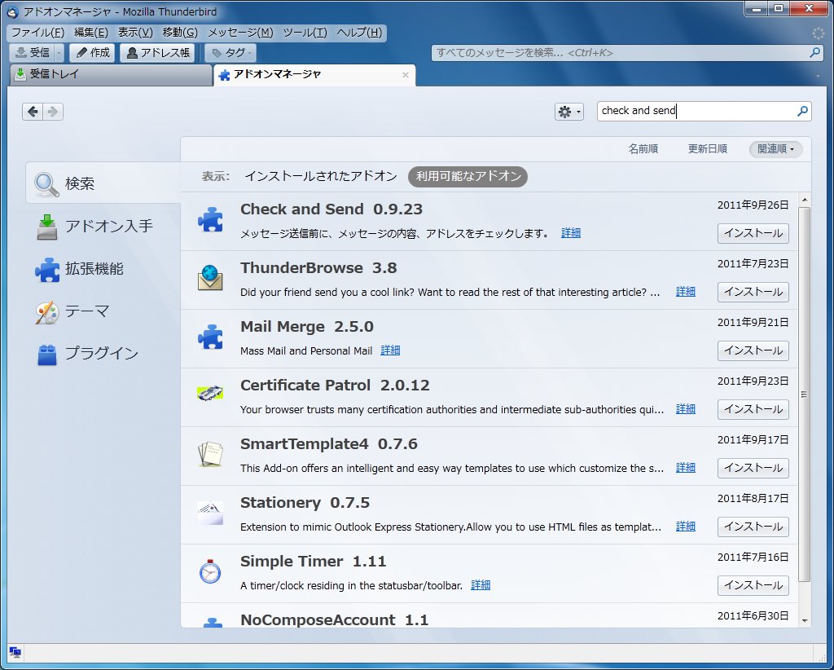
Task: Close the アドオンマネージャ tab
Action: coord(406,75)
